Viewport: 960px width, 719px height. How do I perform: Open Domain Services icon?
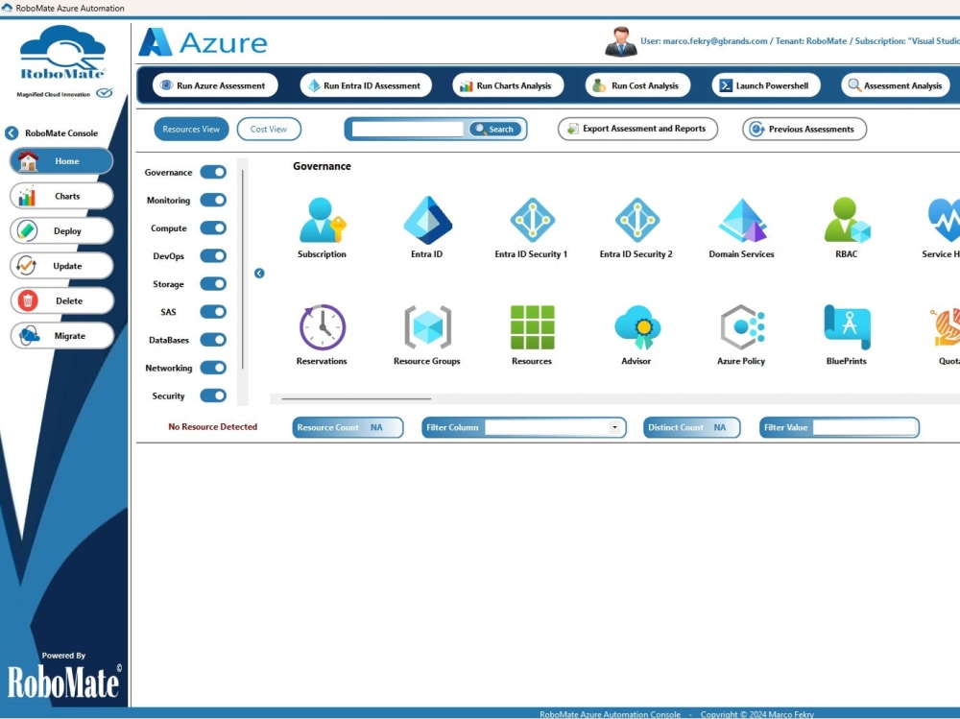[742, 221]
